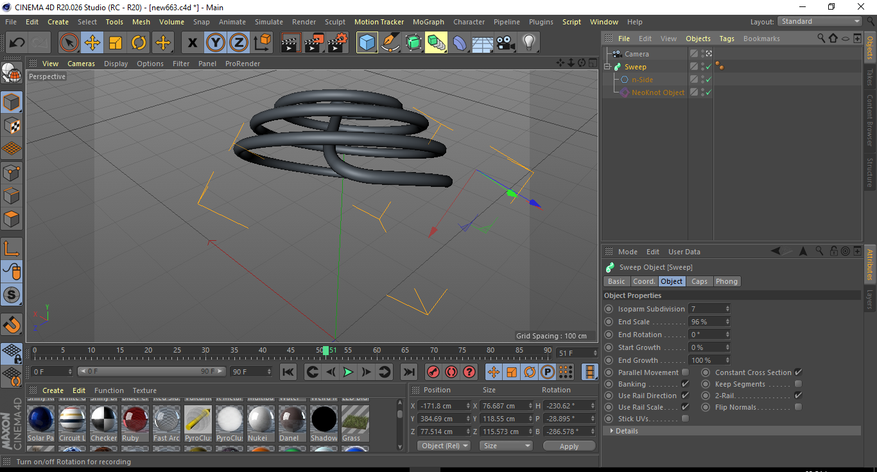Viewport: 877px width, 472px height.
Task: Add a Light object
Action: 529,43
